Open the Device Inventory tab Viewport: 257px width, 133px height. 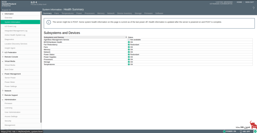124,13
